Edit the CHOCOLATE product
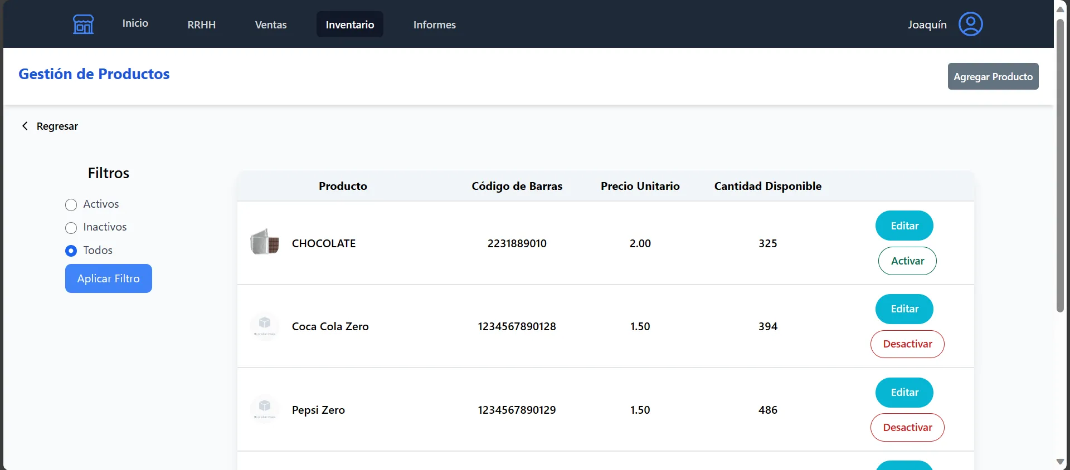Viewport: 1070px width, 470px height. coord(904,226)
